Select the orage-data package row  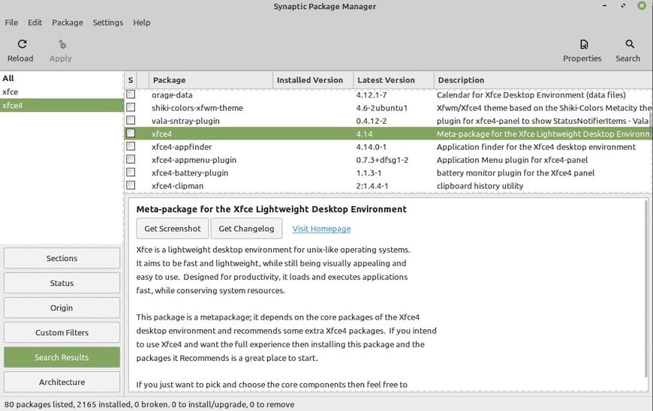389,94
